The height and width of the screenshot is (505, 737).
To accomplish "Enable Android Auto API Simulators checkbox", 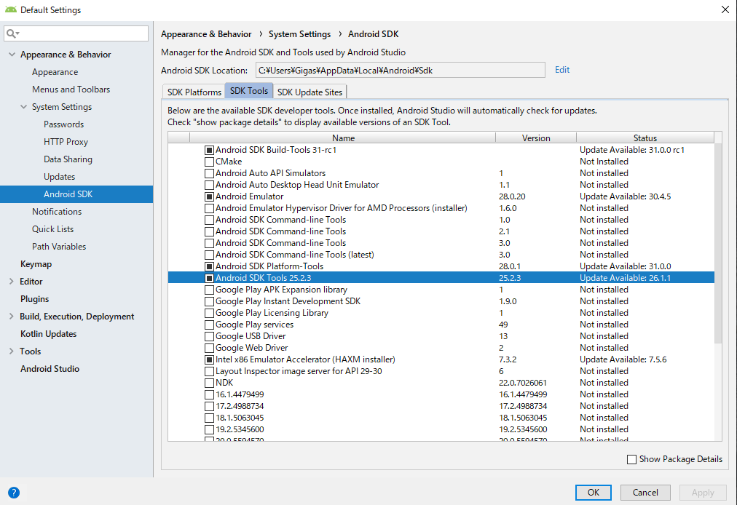I will coord(209,173).
